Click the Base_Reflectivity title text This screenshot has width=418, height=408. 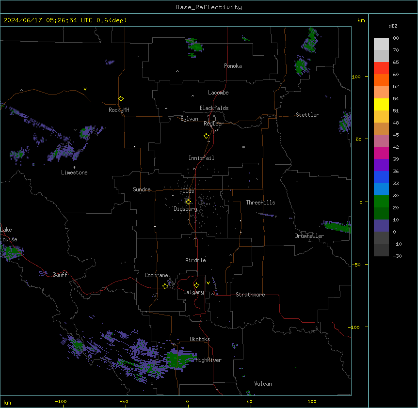209,7
